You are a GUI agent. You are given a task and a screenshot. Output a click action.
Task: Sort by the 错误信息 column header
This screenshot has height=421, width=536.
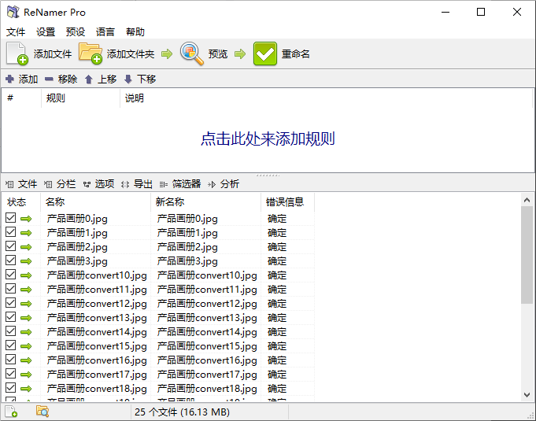click(288, 202)
